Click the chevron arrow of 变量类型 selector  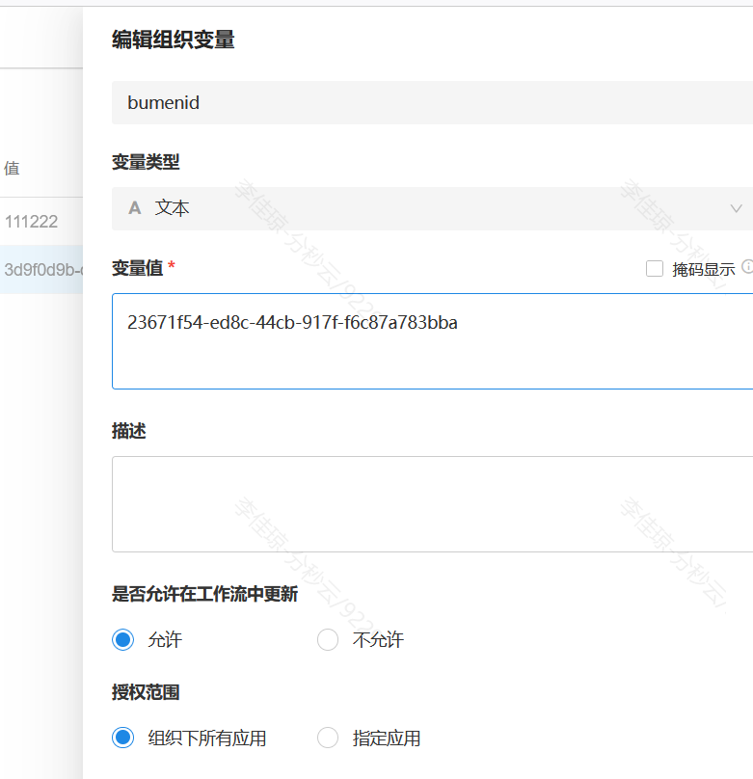click(x=737, y=208)
